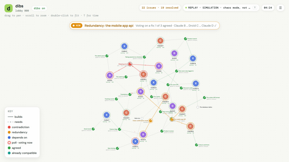This screenshot has width=289, height=162.
Task: Click the Product search agreed checkmark
Action: coord(185,39)
